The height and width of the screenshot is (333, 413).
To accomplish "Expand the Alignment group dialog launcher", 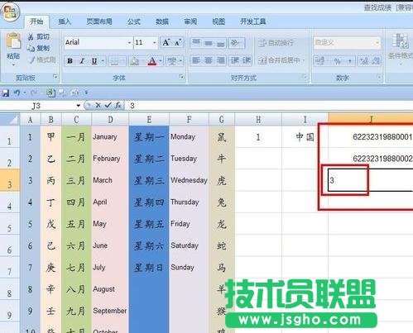I will pos(305,78).
